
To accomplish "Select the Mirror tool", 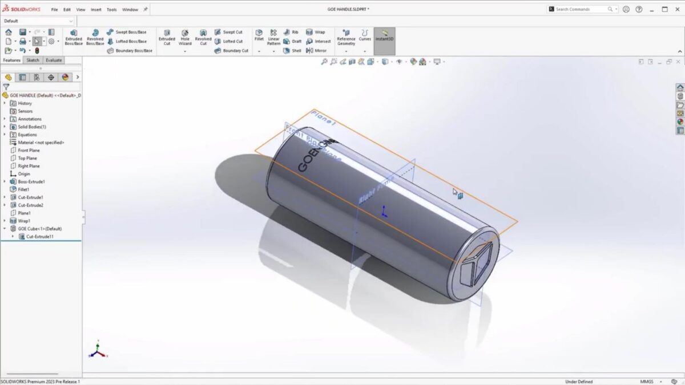I will (316, 50).
